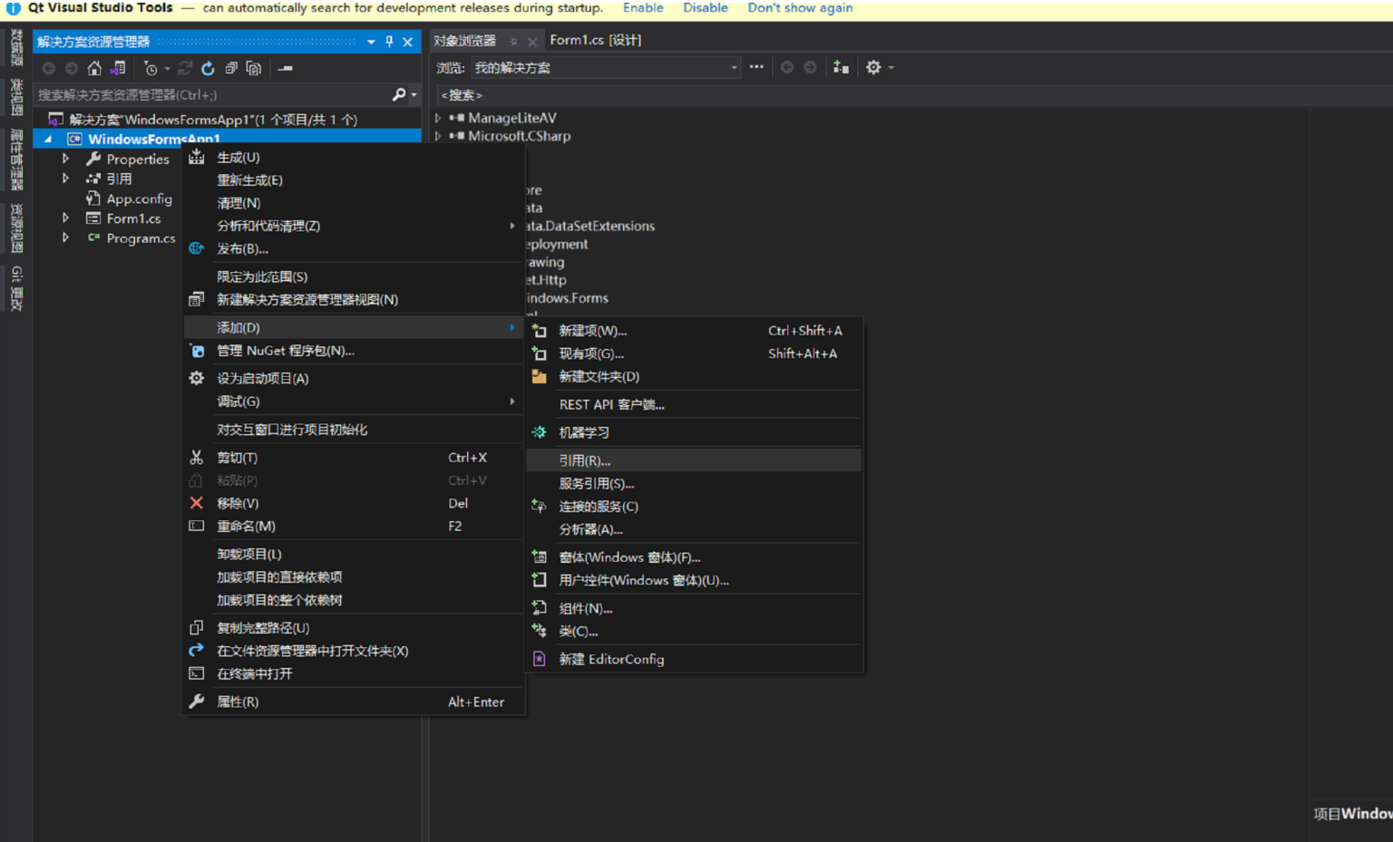Select 窗体(Windows 窗体)(F)... entry
1393x842 pixels.
click(x=693, y=557)
